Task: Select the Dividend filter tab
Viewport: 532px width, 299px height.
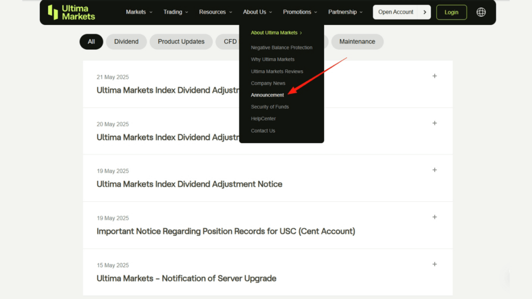Action: 126,42
